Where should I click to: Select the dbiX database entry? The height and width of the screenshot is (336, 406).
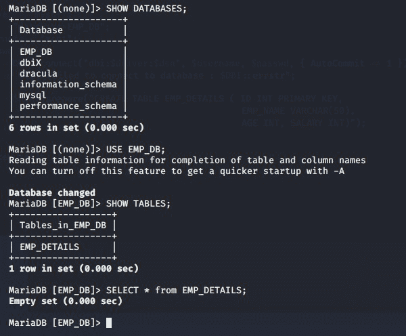click(x=30, y=62)
